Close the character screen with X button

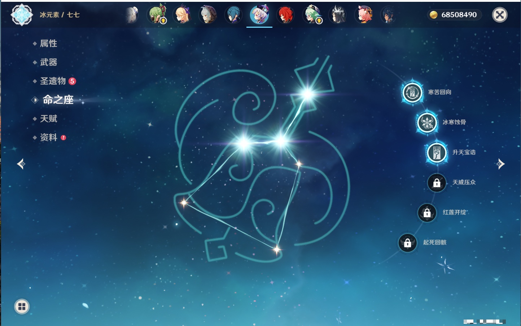[500, 15]
